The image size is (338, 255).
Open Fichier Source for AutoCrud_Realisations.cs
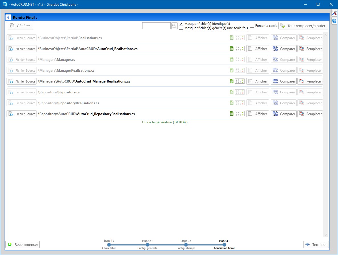[x=22, y=49]
